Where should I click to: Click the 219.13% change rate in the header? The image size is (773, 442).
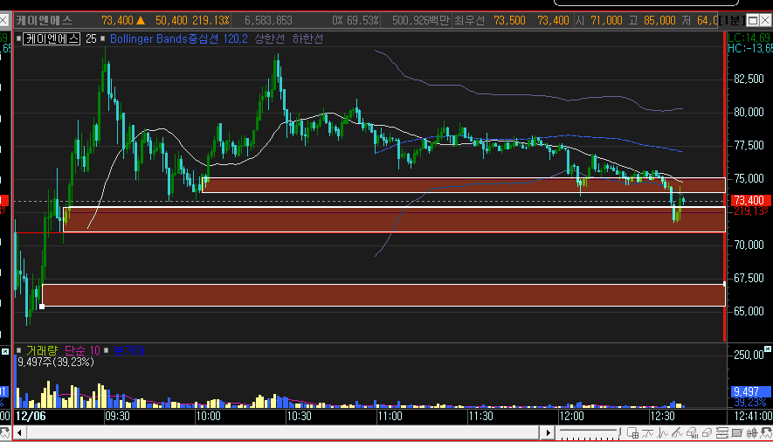coord(211,20)
